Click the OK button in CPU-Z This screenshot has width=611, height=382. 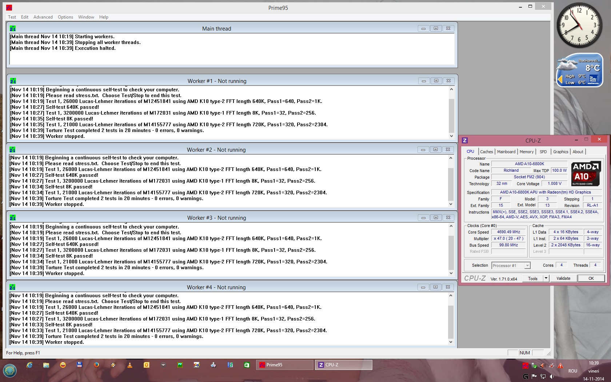(591, 278)
